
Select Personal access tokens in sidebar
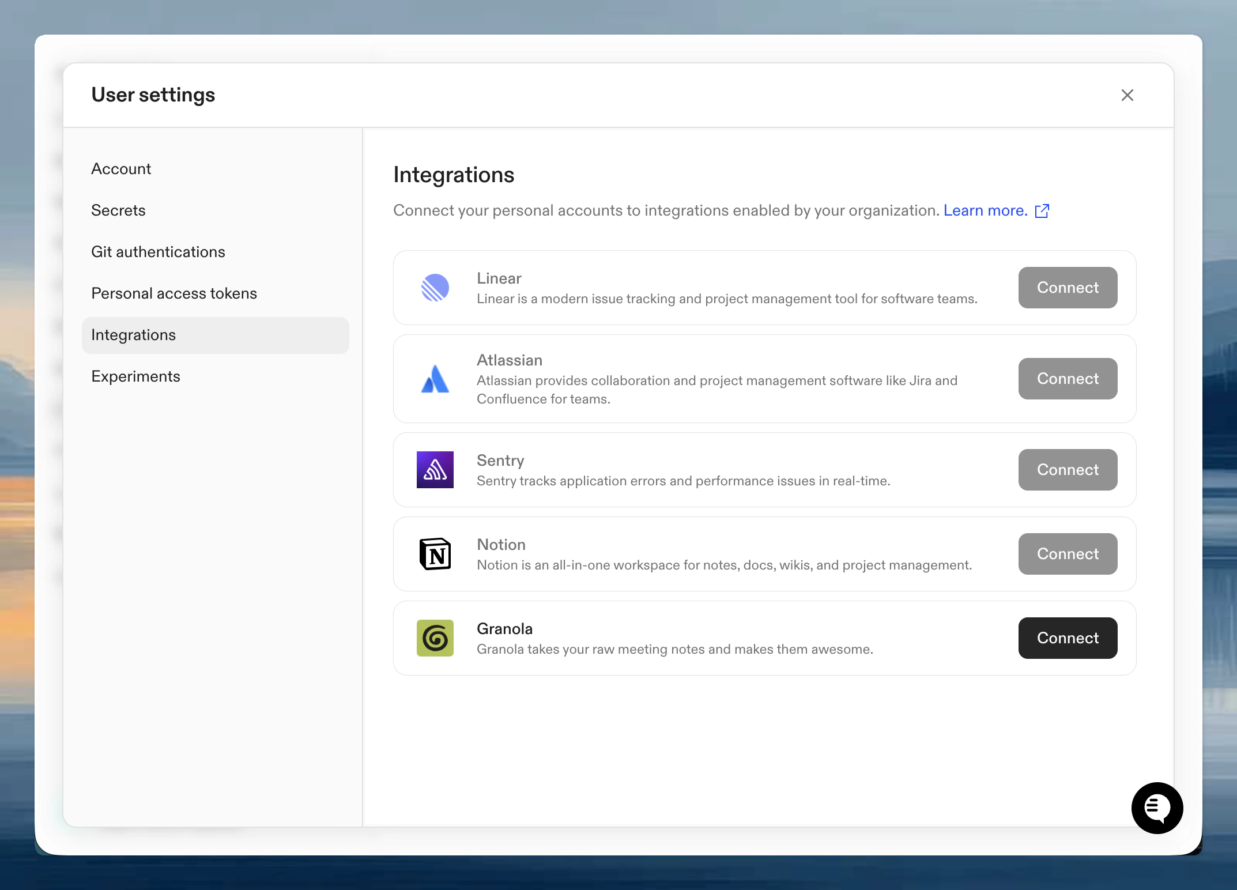click(x=174, y=293)
